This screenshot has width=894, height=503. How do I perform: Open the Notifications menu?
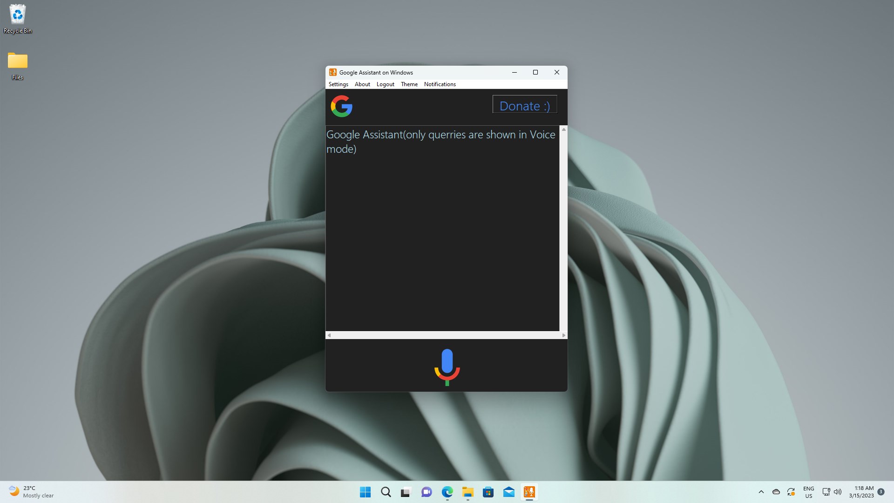440,84
